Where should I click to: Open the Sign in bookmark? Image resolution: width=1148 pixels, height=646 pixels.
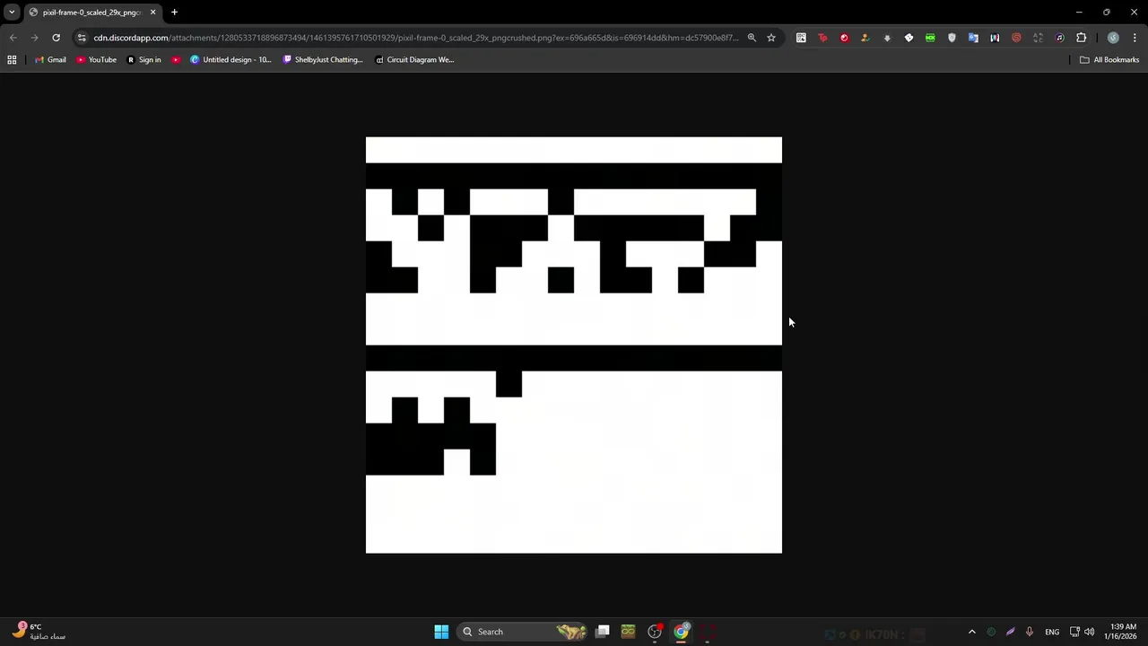coord(143,59)
